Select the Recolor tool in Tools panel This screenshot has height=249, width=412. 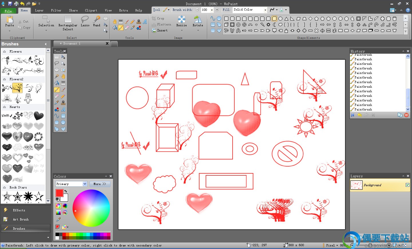click(57, 109)
